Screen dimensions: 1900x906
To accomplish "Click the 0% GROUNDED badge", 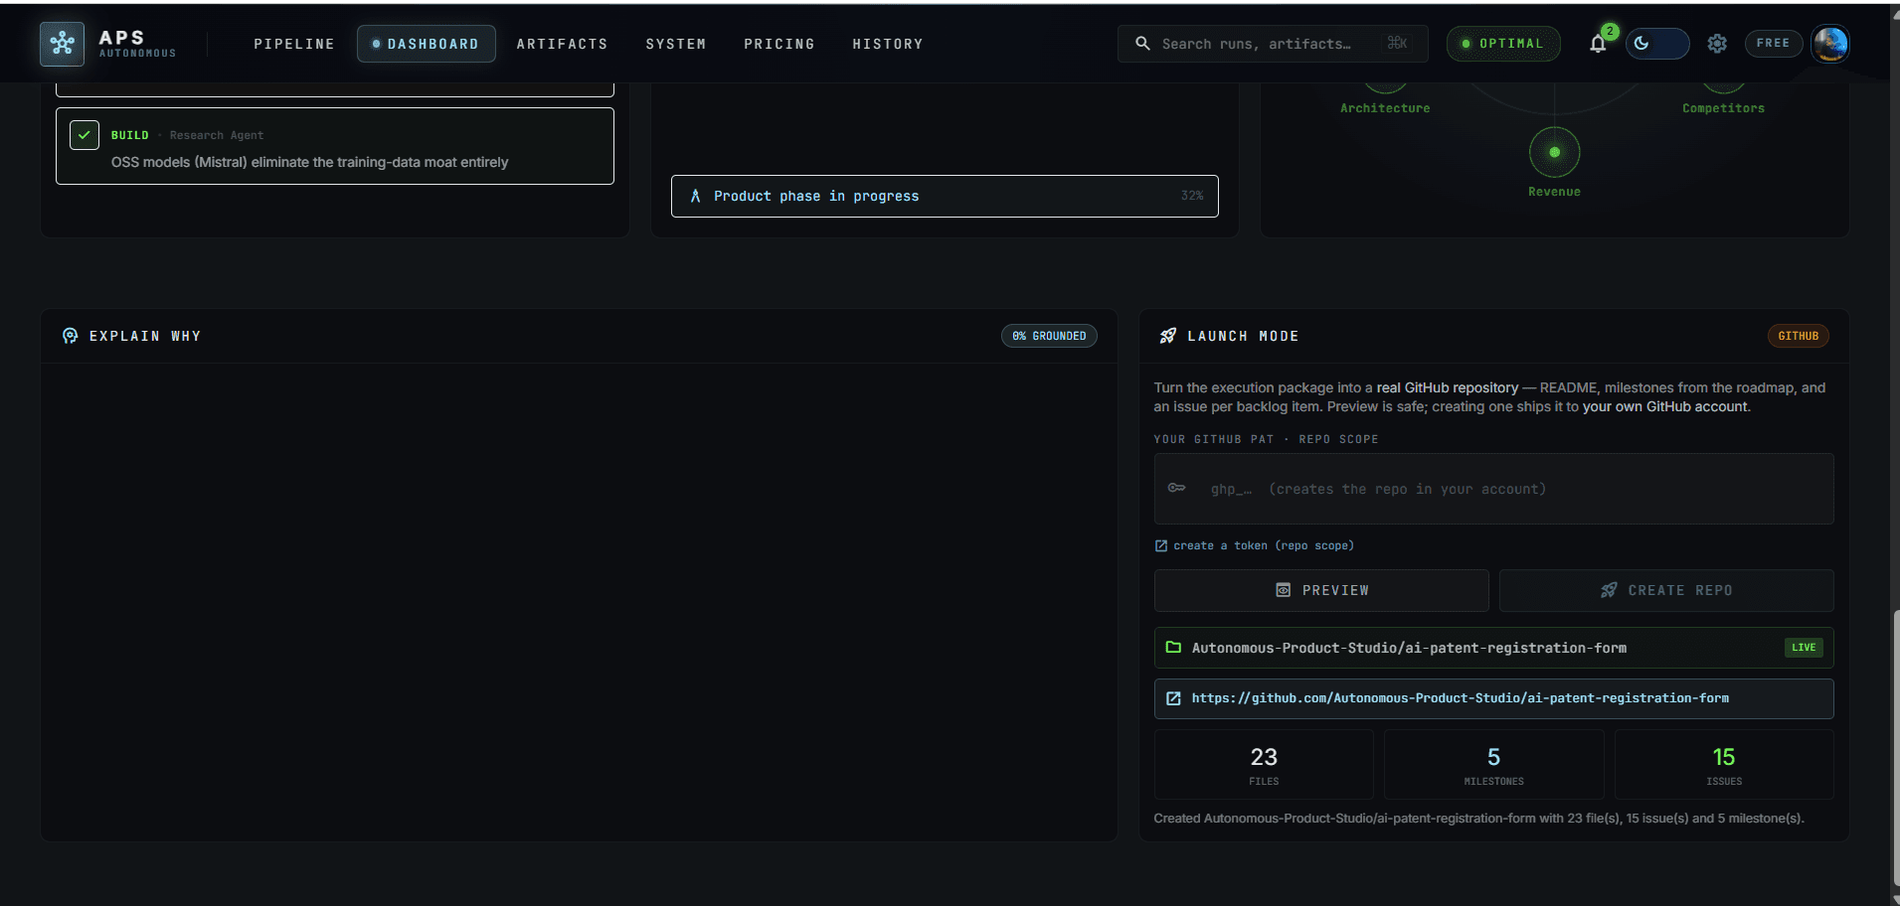I will pyautogui.click(x=1049, y=336).
